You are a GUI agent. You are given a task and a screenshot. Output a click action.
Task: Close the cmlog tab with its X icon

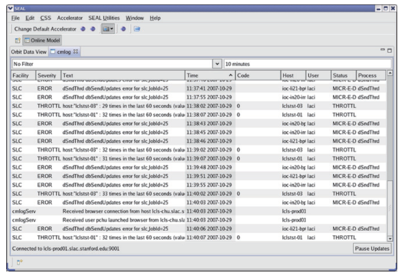[76, 51]
